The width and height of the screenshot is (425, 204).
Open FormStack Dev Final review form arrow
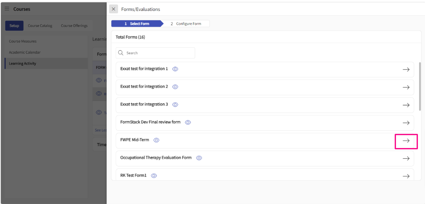pos(406,123)
